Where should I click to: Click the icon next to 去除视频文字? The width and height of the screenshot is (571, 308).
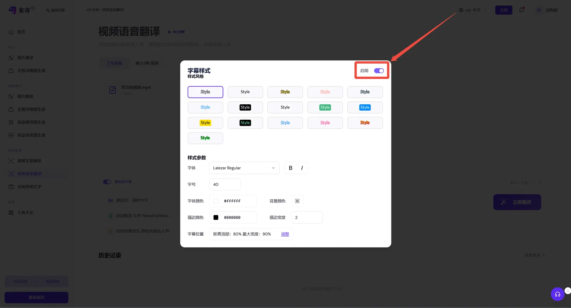pyautogui.click(x=11, y=187)
